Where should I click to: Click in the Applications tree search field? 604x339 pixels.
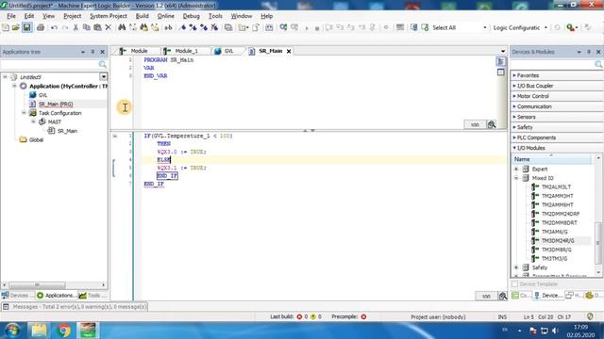click(x=49, y=64)
